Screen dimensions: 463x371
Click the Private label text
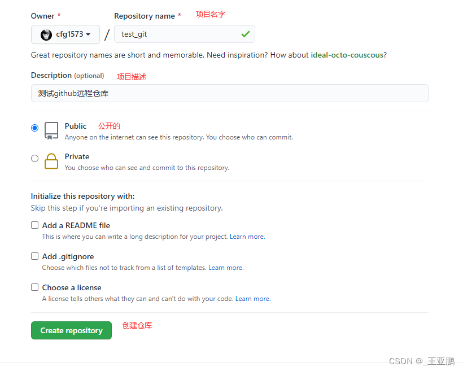tap(77, 156)
